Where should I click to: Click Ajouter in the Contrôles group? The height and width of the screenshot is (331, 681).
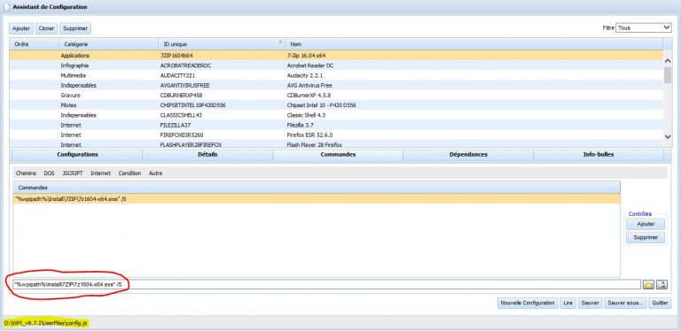pyautogui.click(x=646, y=225)
